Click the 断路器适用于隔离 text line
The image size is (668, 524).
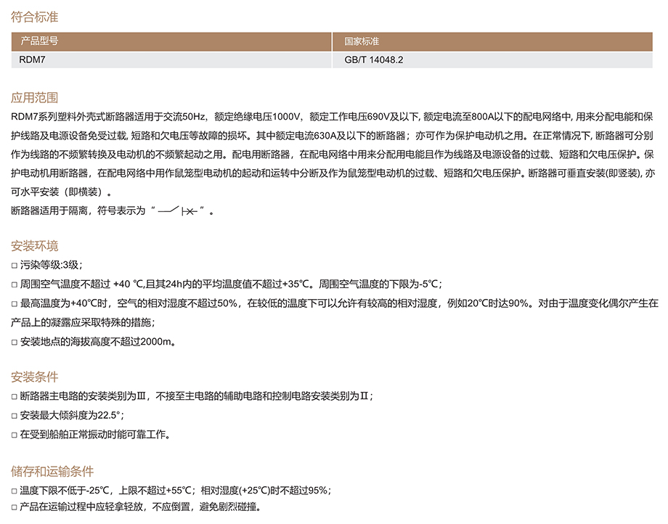tap(80, 211)
